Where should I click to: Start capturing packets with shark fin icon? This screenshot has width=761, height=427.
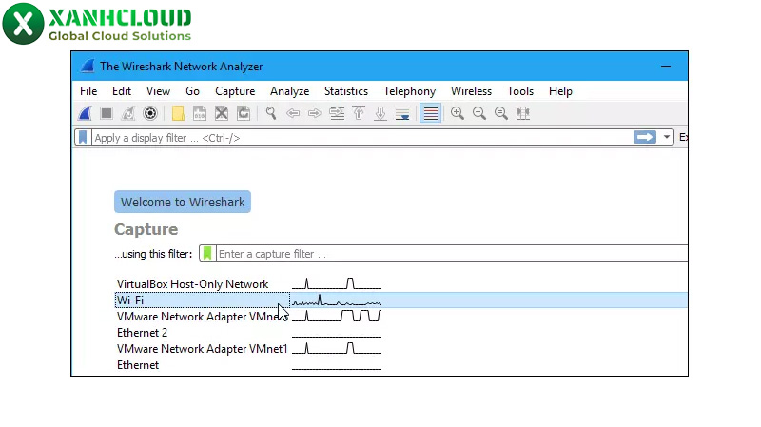(x=85, y=113)
